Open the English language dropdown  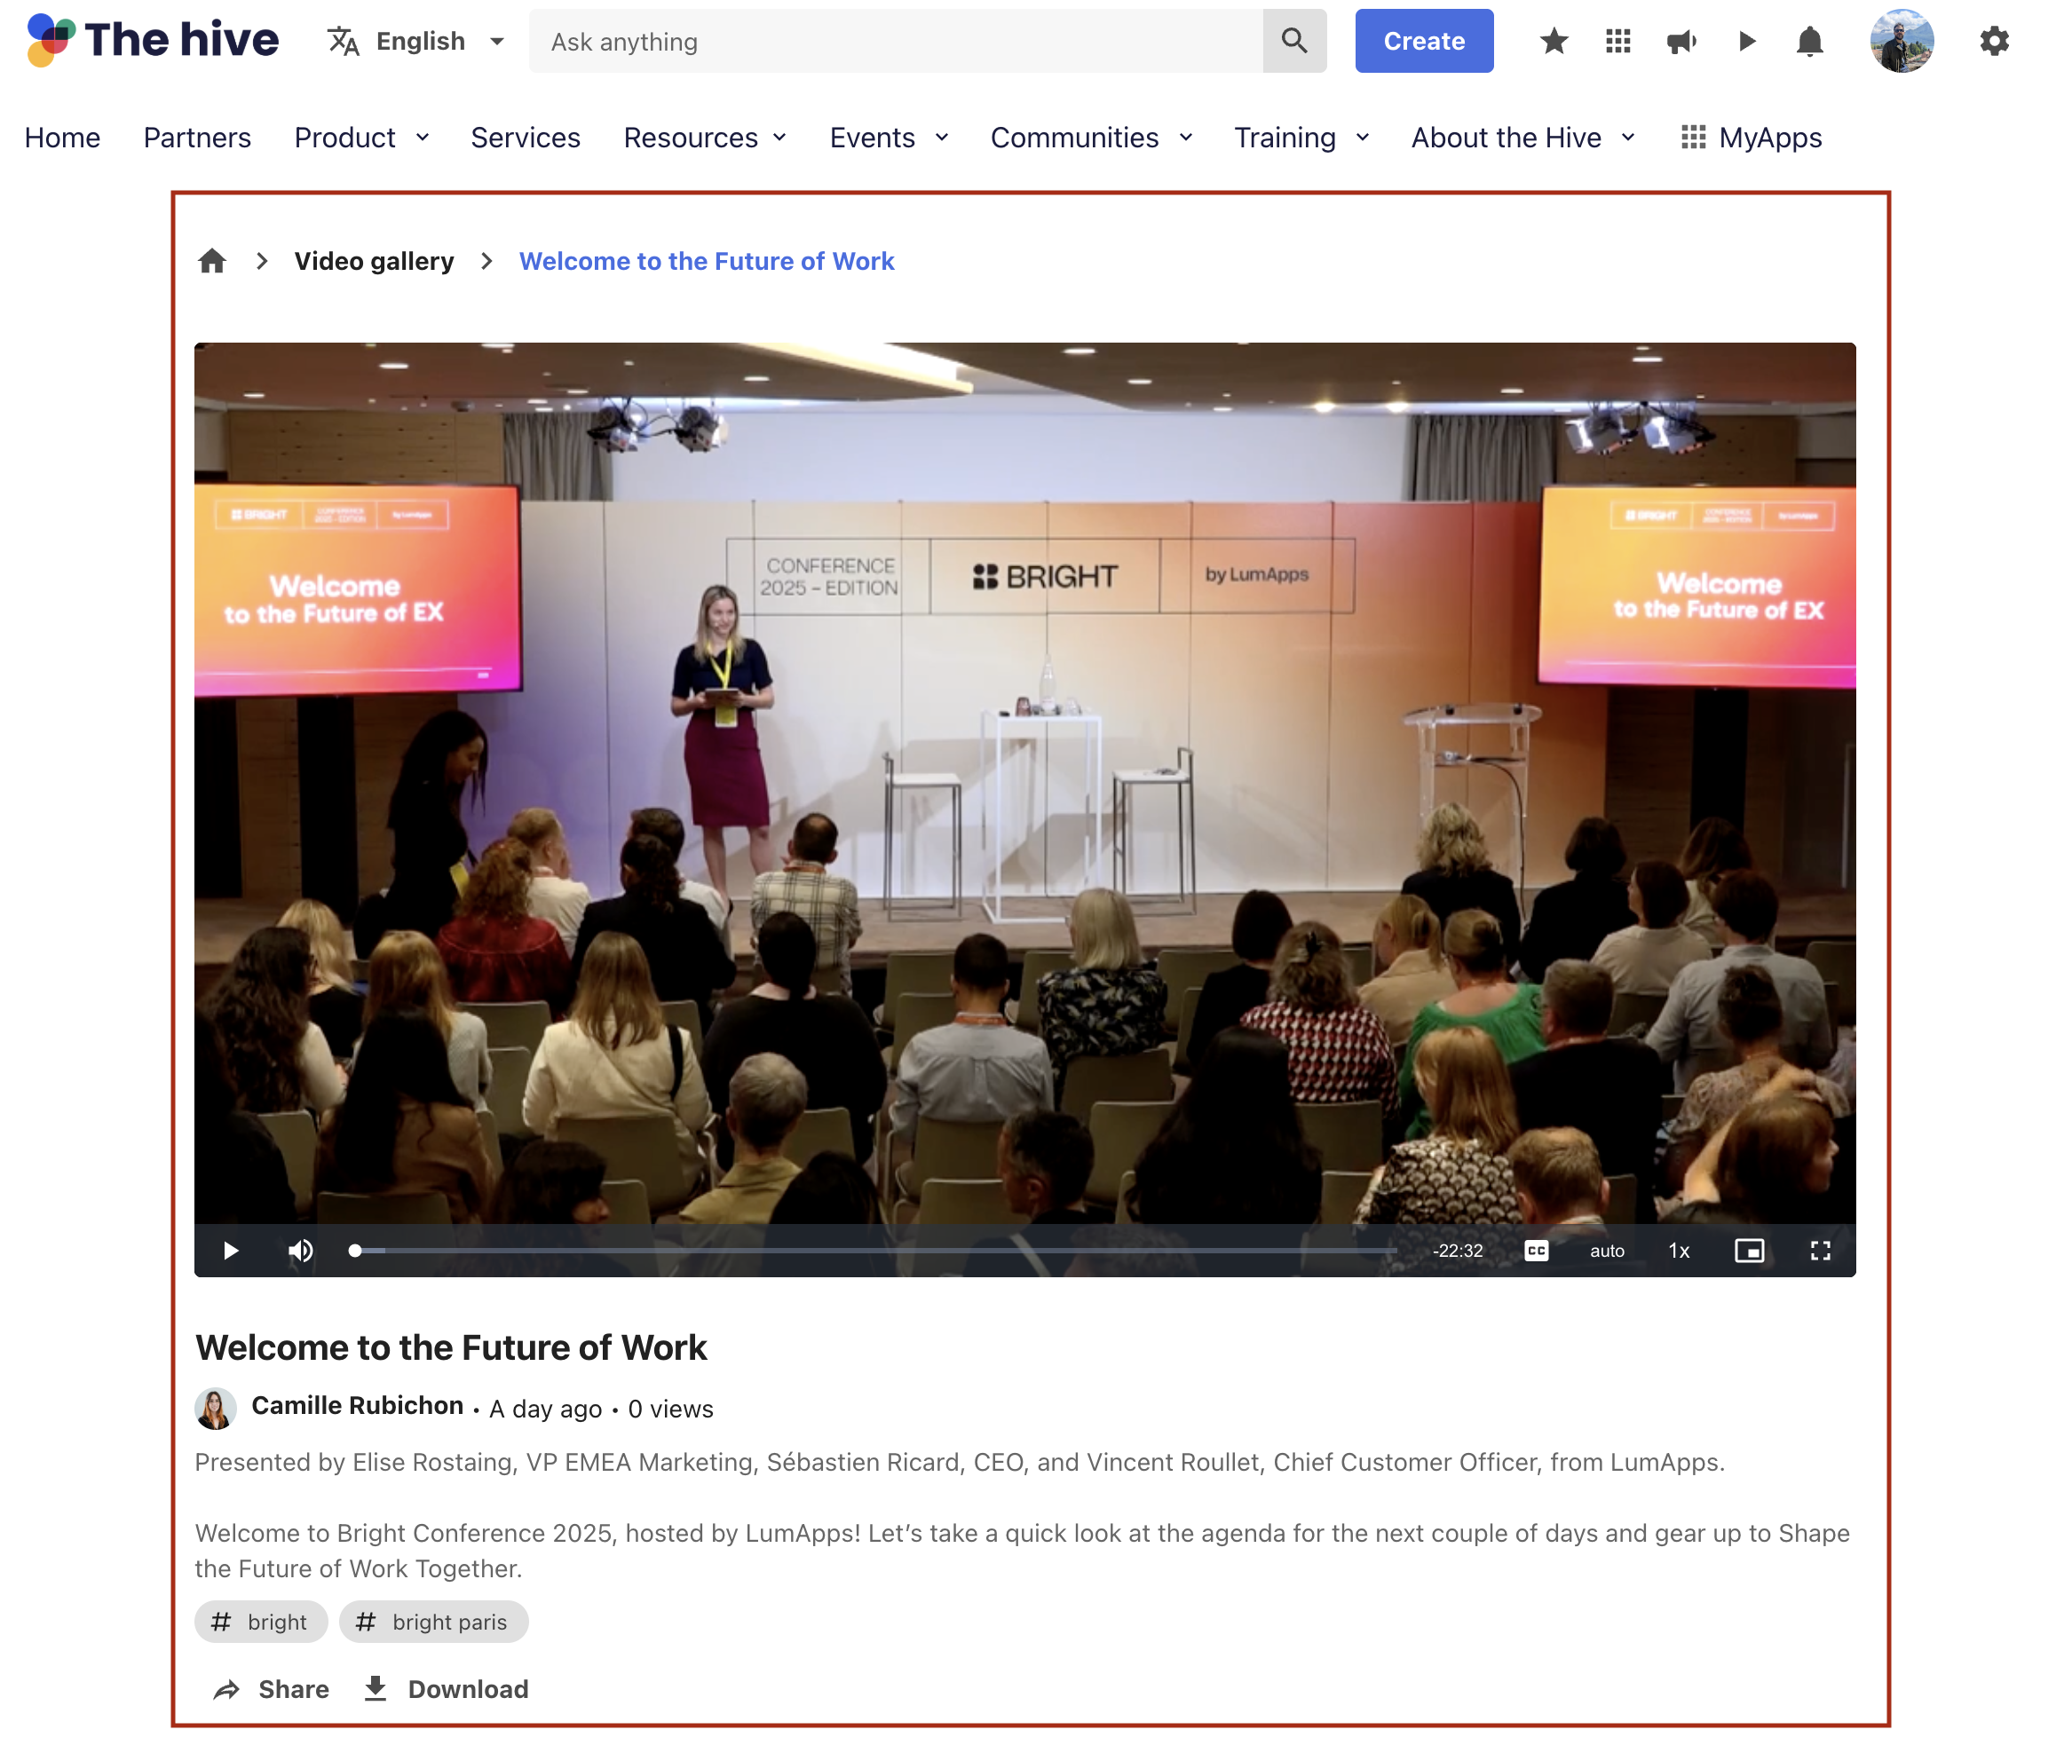pyautogui.click(x=416, y=41)
